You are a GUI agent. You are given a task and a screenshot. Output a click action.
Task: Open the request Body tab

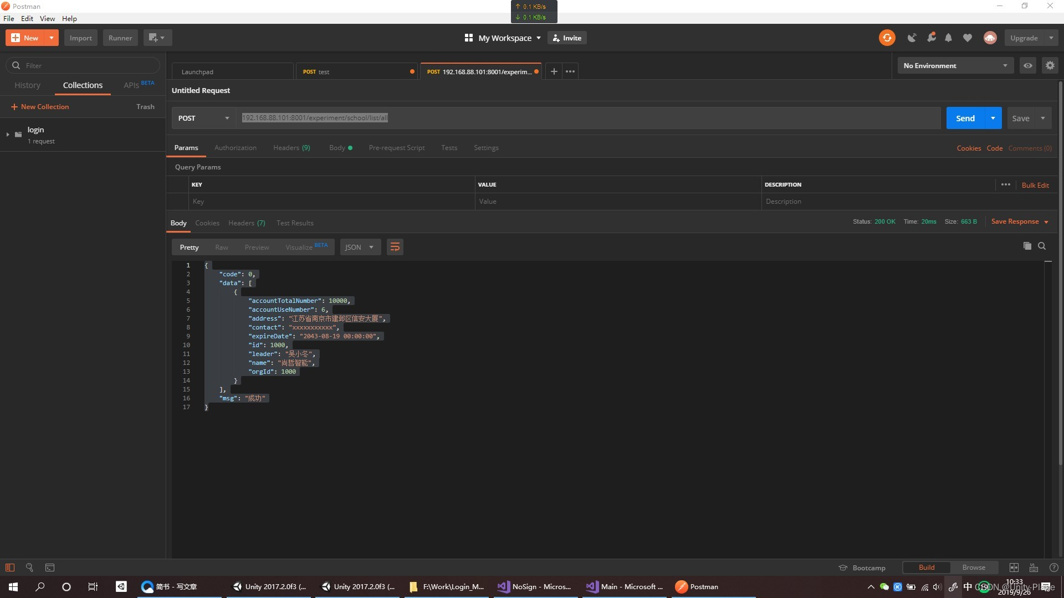click(x=340, y=148)
